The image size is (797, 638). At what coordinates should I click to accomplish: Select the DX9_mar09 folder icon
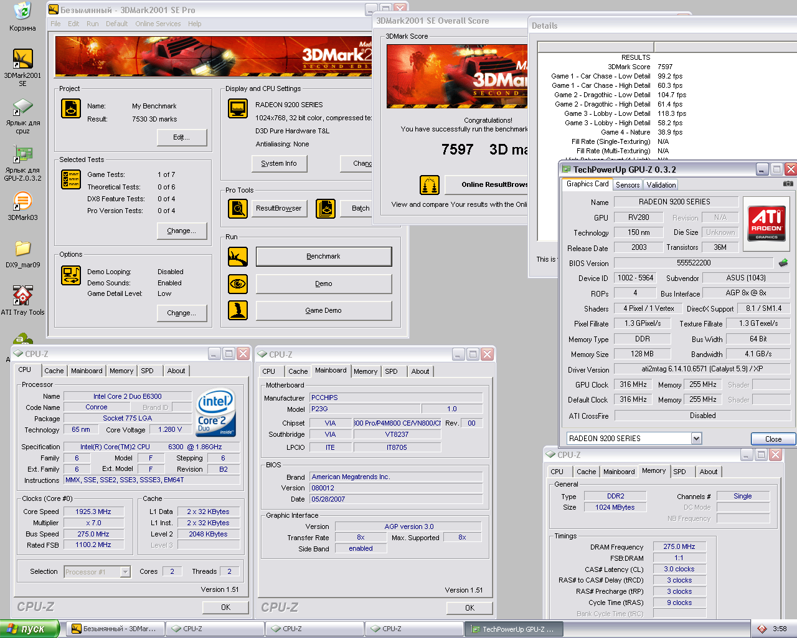(x=22, y=254)
